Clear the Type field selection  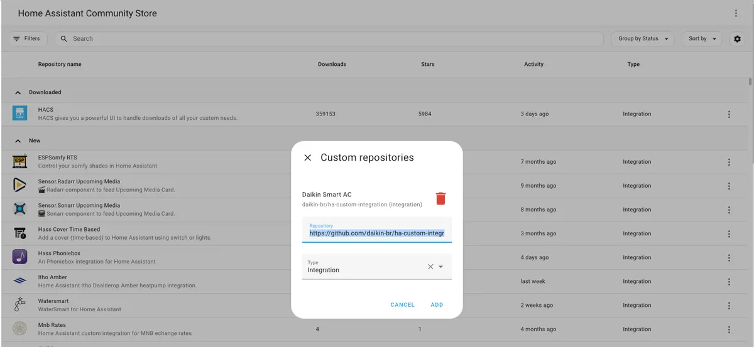430,267
